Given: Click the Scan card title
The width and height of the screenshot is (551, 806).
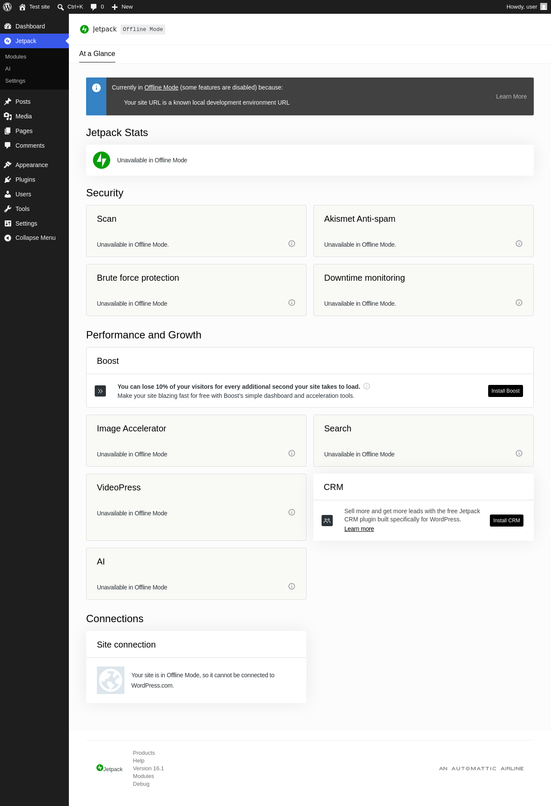Looking at the screenshot, I should [107, 219].
